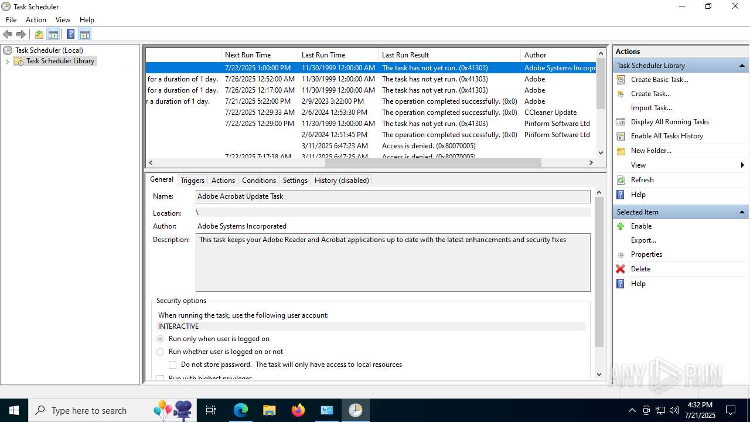The width and height of the screenshot is (750, 422).
Task: Open the Windows Start menu
Action: [x=14, y=410]
